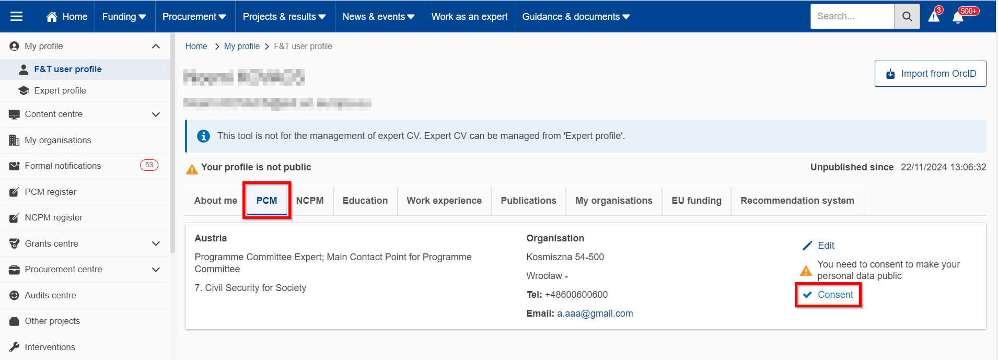Open Expert profile in sidebar

(85, 90)
